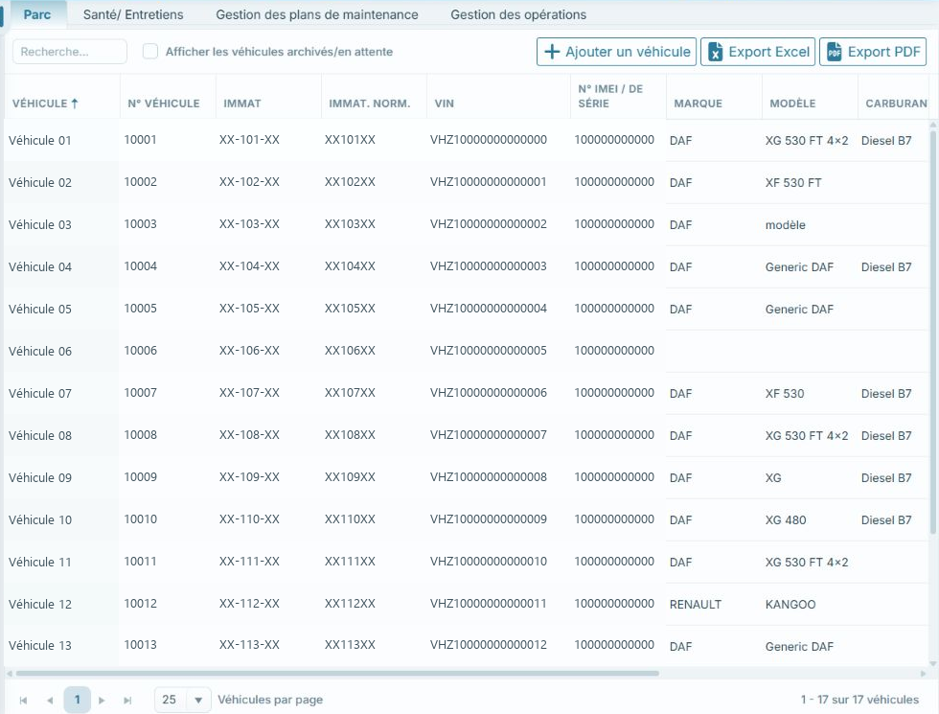Click the Véhicule 06 cell
The image size is (939, 714).
(40, 352)
